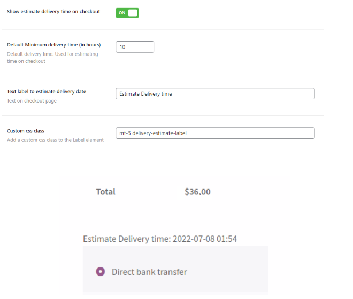Viewport: 353px width, 299px height.
Task: Click the white knob of the ON switch
Action: 133,12
